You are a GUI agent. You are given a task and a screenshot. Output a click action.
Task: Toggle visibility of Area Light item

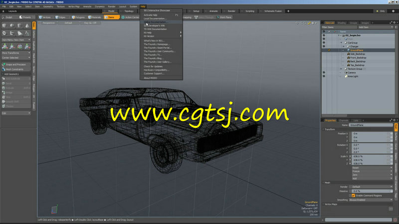pyautogui.click(x=324, y=76)
